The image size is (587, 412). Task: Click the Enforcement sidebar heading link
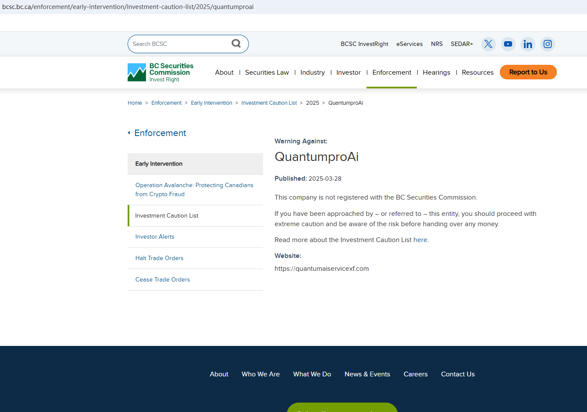point(160,133)
